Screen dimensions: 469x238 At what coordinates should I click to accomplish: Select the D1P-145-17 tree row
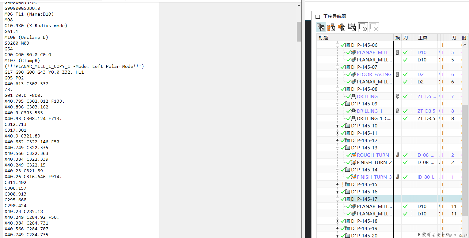389,199
